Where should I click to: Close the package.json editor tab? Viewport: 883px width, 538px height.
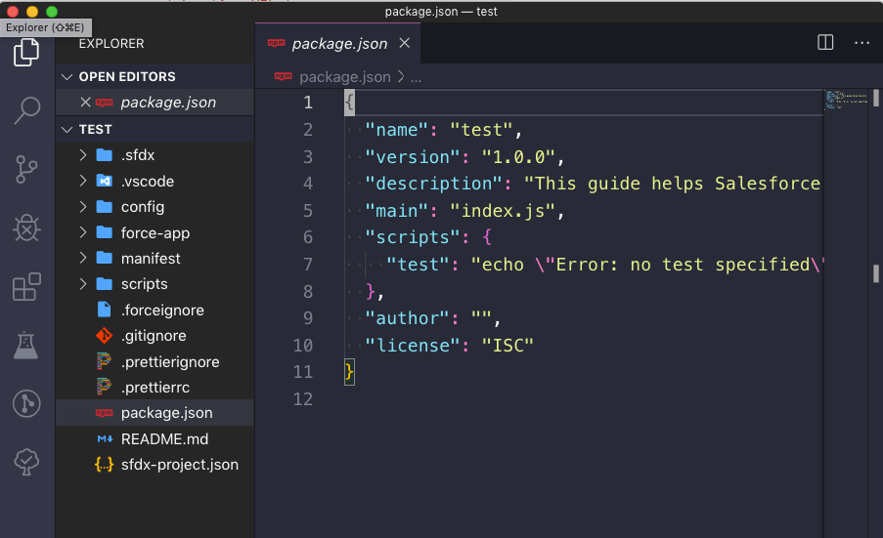click(404, 43)
